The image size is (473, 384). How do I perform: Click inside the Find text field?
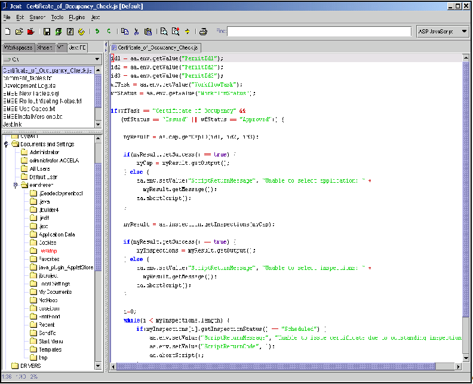pos(318,32)
